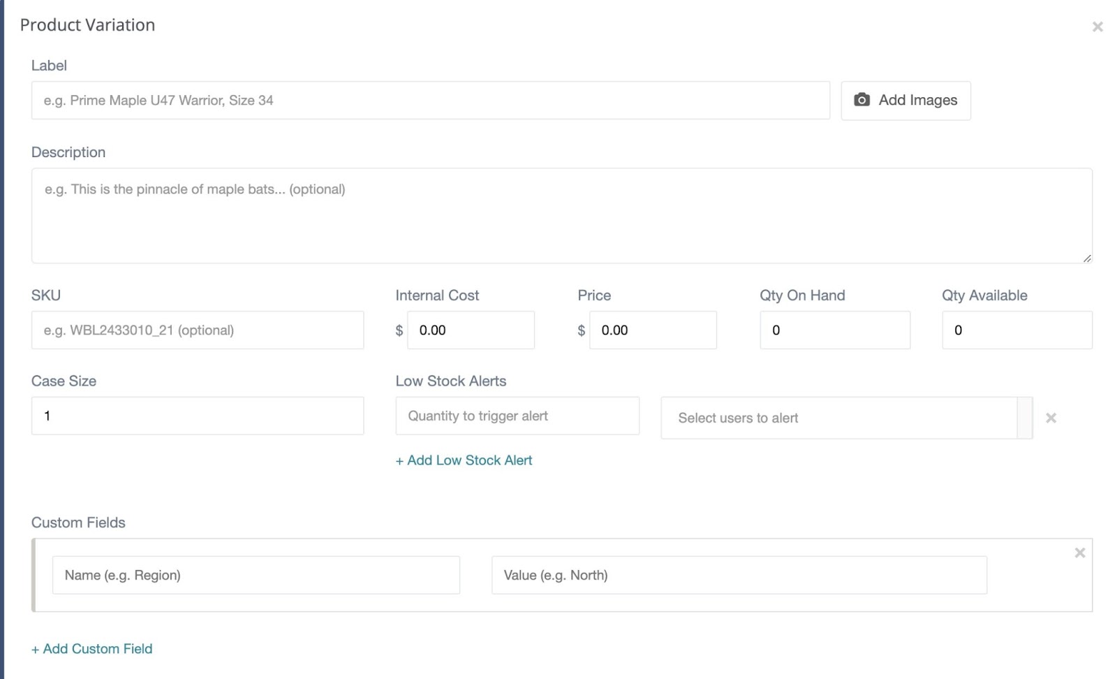Select the Internal Cost field
The image size is (1117, 679).
[471, 330]
